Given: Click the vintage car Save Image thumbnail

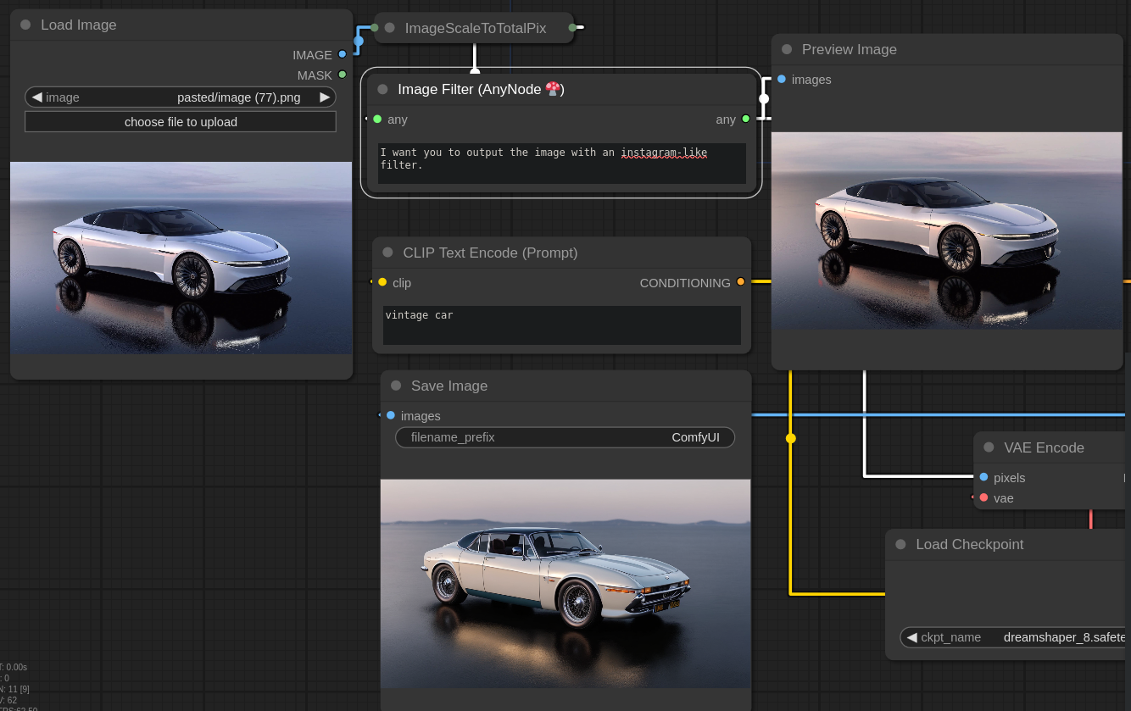Looking at the screenshot, I should point(565,583).
